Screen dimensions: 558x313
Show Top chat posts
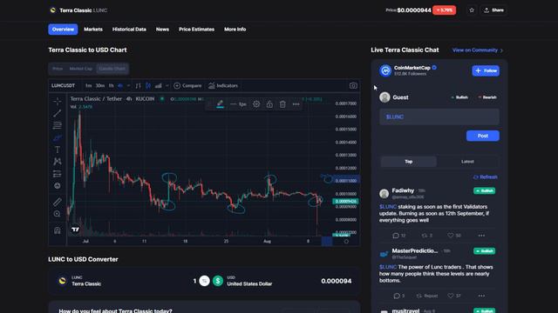[409, 162]
